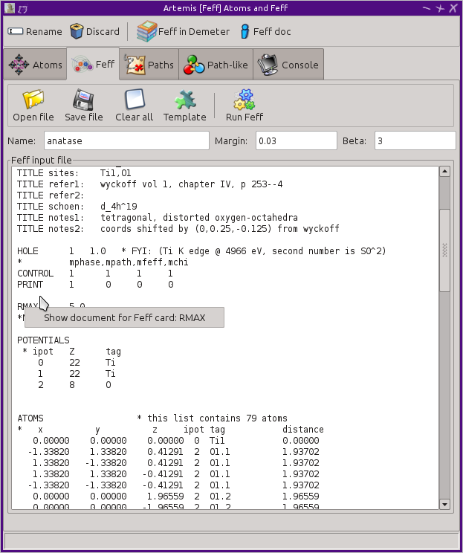
Task: Click the ATOMS card heading
Action: pyautogui.click(x=30, y=418)
